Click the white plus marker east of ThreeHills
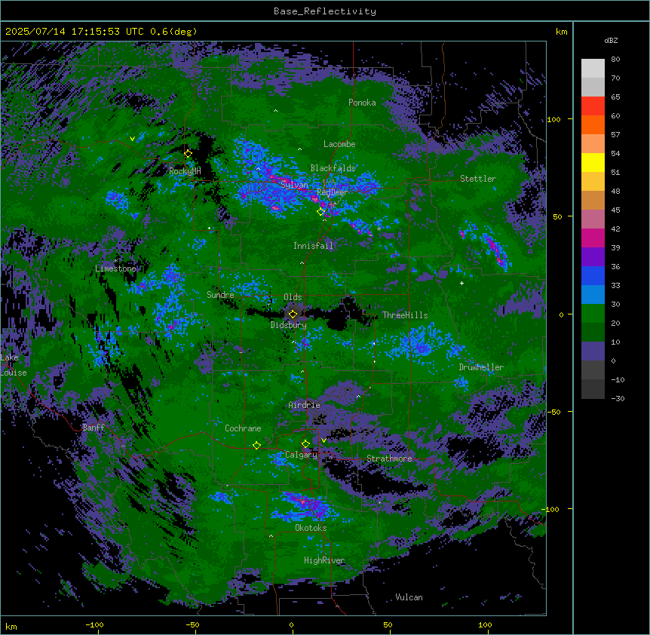The height and width of the screenshot is (635, 650). click(x=461, y=283)
